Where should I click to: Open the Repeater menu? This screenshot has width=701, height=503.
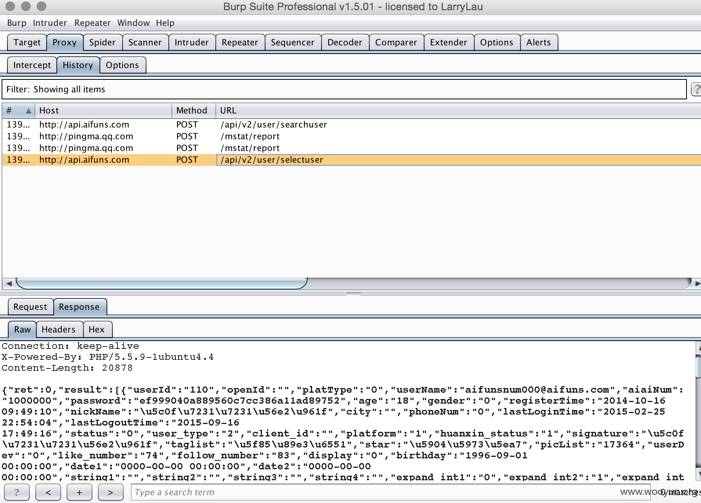[92, 23]
